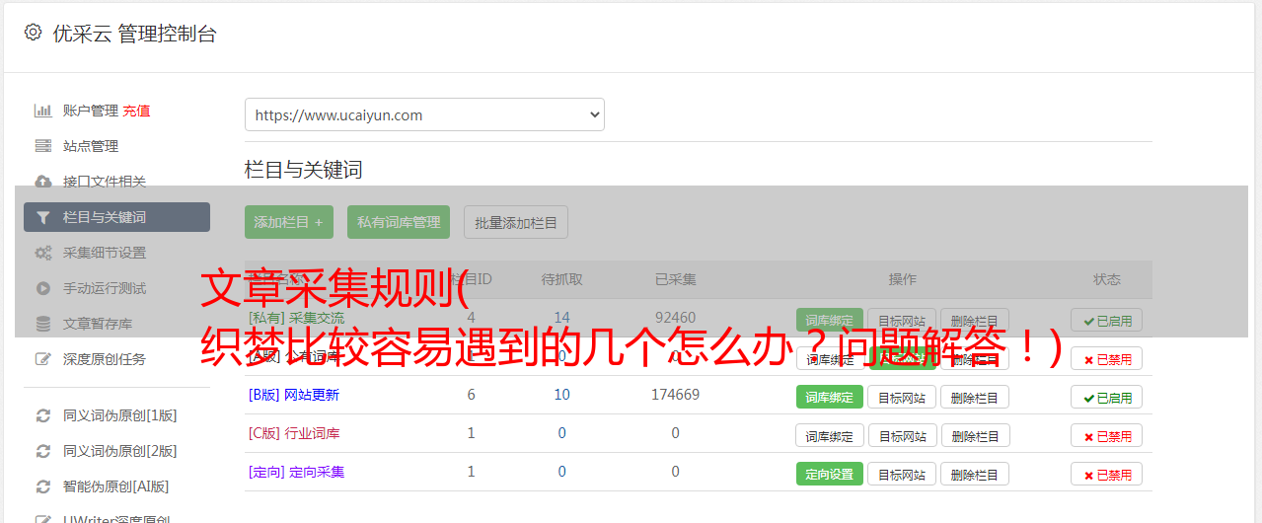Viewport: 1262px width, 523px height.
Task: Click the 批量添加栏目 button
Action: 516,222
